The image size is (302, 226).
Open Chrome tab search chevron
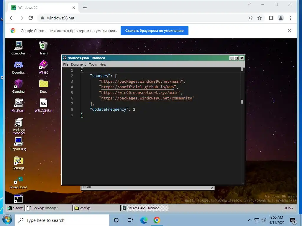point(249,4)
